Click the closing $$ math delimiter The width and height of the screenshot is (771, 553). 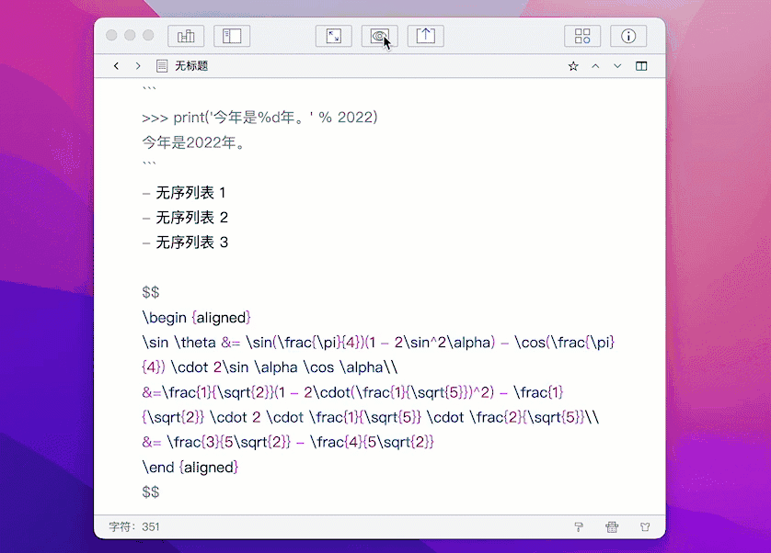pyautogui.click(x=151, y=491)
